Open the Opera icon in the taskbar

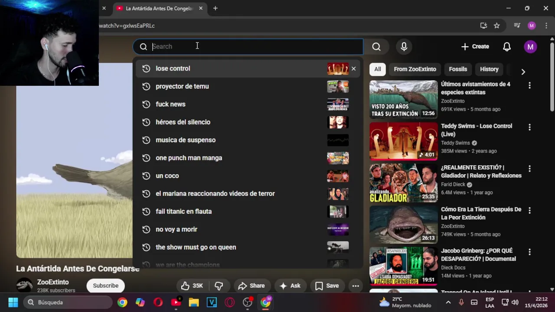coord(158,302)
